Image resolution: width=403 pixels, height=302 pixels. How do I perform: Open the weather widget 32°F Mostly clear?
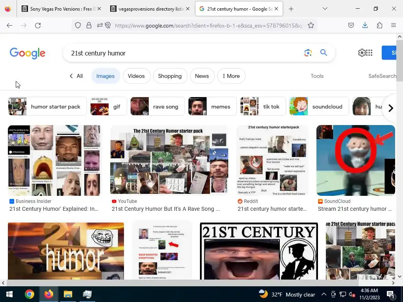click(287, 294)
